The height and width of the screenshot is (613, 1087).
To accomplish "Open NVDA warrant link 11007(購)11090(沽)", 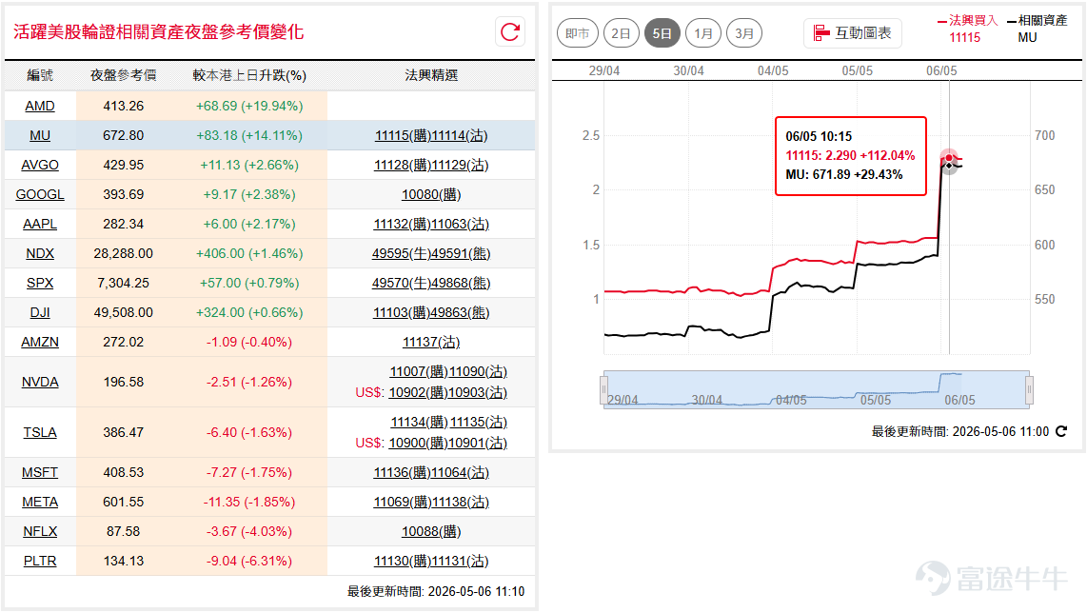I will tap(448, 371).
